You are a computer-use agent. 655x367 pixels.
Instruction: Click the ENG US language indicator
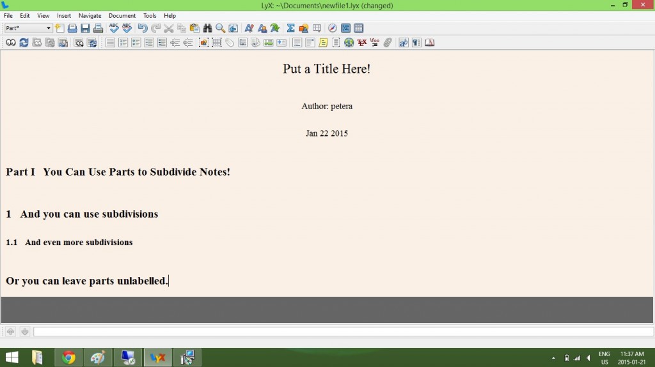[x=604, y=357]
